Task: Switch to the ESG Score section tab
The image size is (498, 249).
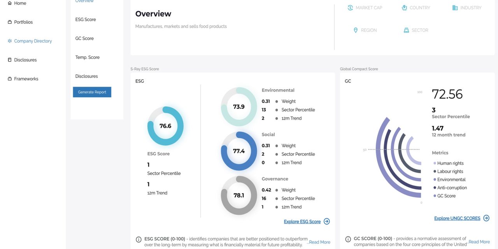Action: point(86,19)
